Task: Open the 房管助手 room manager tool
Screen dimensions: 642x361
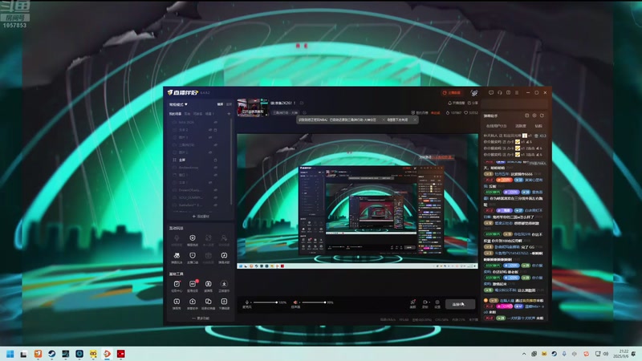Action: point(193,304)
